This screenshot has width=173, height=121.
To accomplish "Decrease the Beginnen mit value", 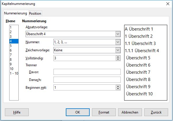I will [x=118, y=89].
